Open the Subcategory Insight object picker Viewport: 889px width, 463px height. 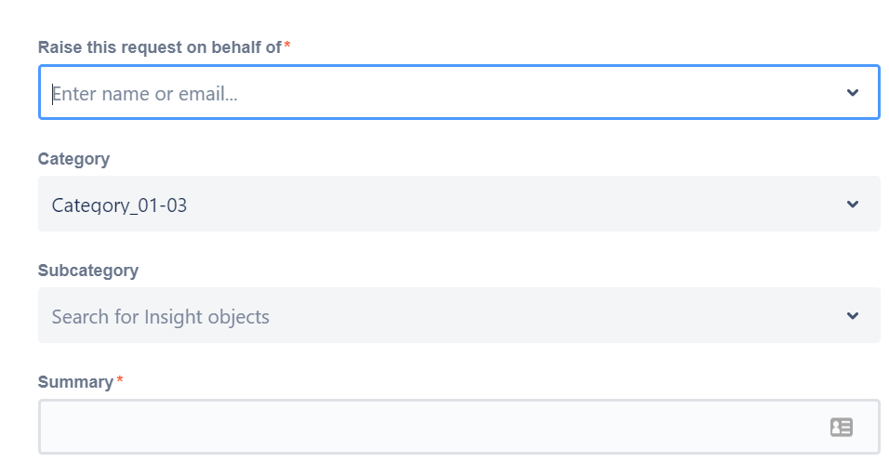click(459, 315)
